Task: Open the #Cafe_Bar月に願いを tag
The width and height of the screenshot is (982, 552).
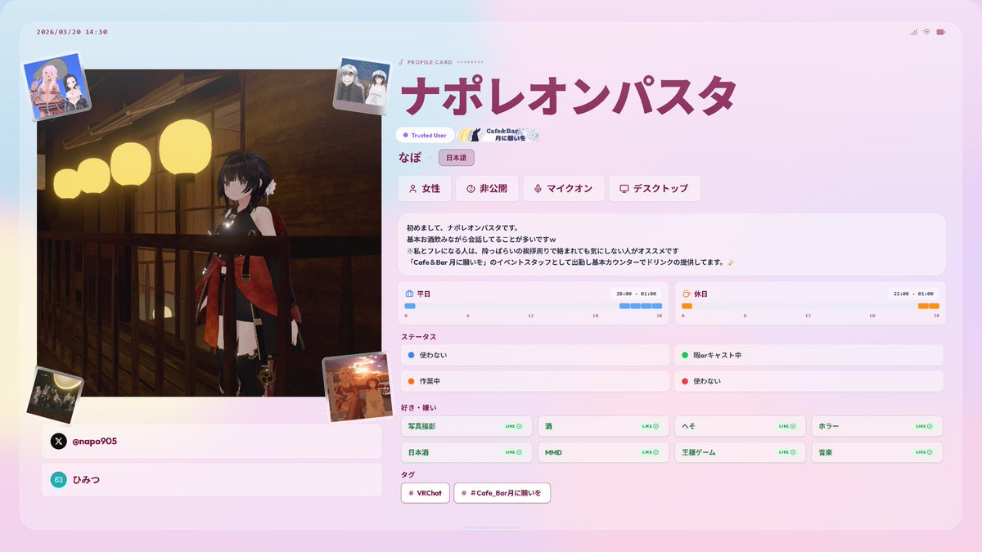Action: 502,493
